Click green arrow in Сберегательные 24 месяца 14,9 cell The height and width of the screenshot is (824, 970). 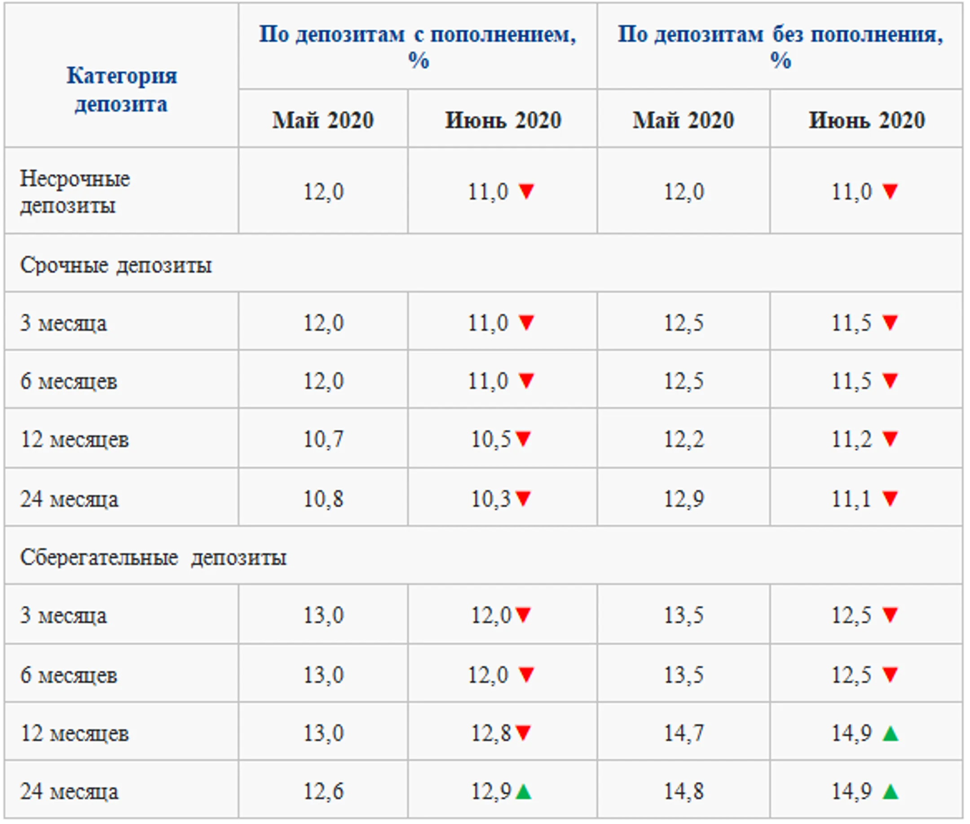click(890, 791)
